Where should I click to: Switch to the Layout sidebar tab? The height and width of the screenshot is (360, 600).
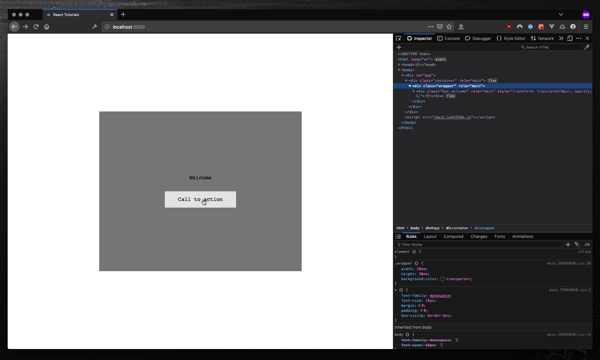(x=430, y=237)
